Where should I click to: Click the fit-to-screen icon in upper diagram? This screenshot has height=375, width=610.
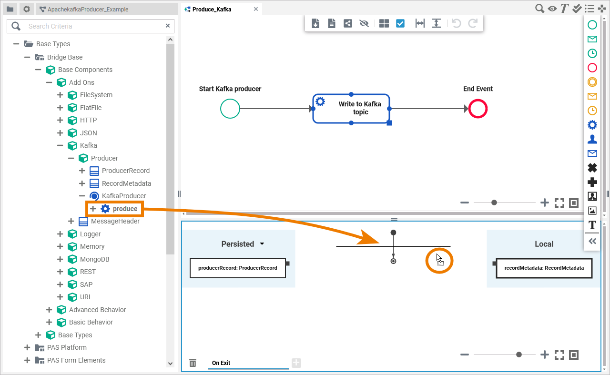tap(559, 203)
